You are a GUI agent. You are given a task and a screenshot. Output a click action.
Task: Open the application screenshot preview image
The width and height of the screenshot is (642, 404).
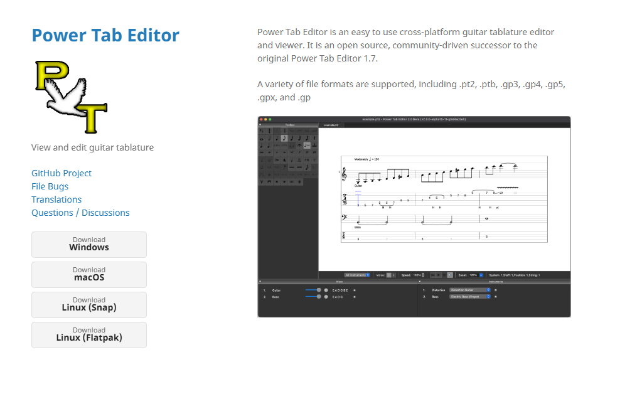[414, 216]
